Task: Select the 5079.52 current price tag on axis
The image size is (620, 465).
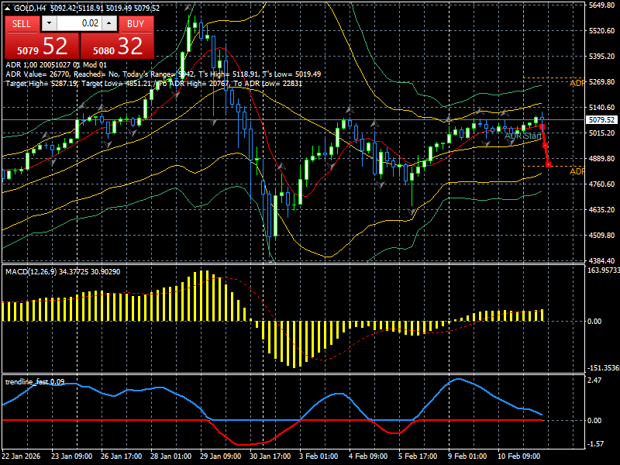Action: click(601, 120)
